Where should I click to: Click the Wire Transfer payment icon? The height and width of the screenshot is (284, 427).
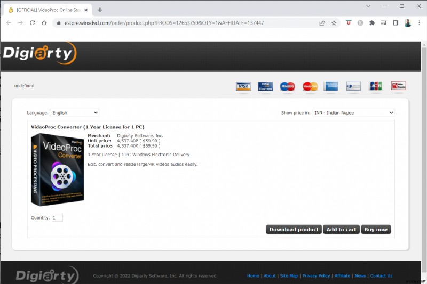(398, 86)
